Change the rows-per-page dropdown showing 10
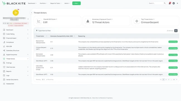Image resolution: width=181 pixels, height=101 pixels. pos(43,79)
